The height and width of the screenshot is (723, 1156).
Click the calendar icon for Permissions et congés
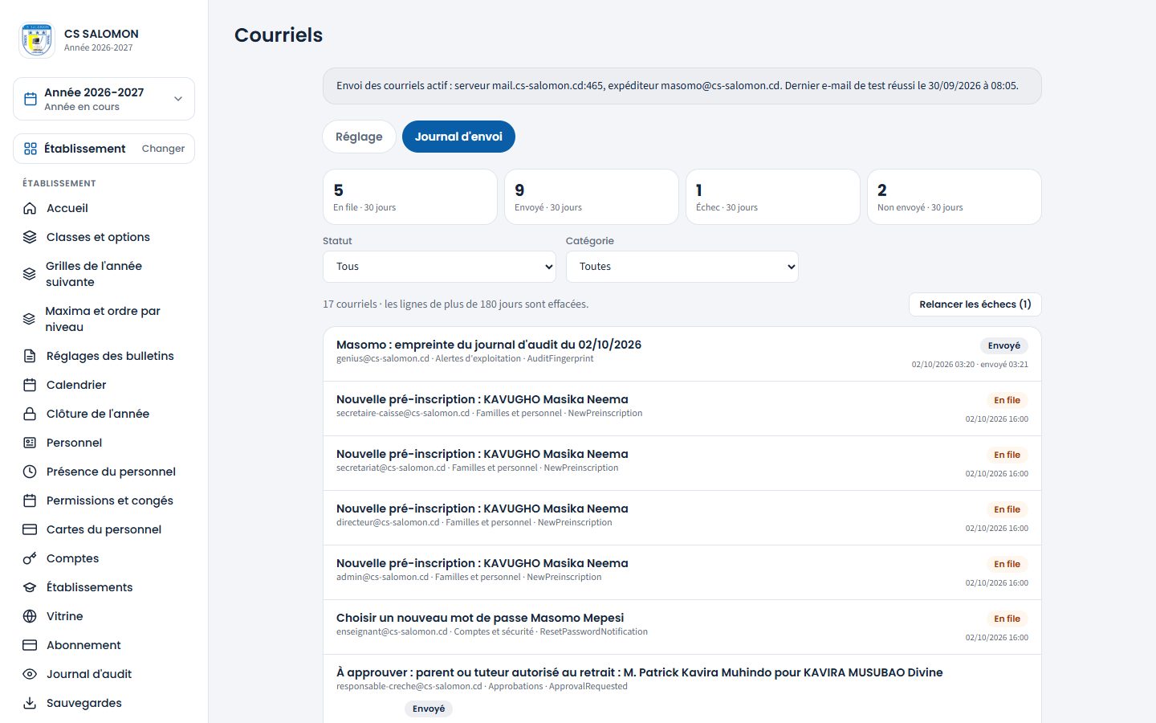(30, 500)
